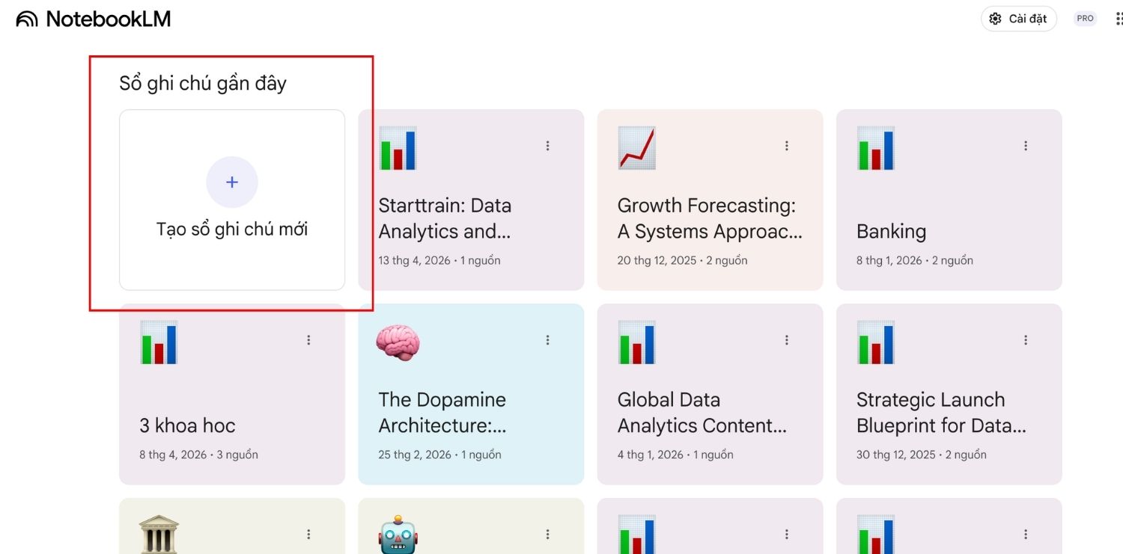
Task: Open more options for Starttrain notebook
Action: pyautogui.click(x=547, y=147)
